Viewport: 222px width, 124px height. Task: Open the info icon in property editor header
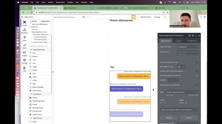coord(193,35)
